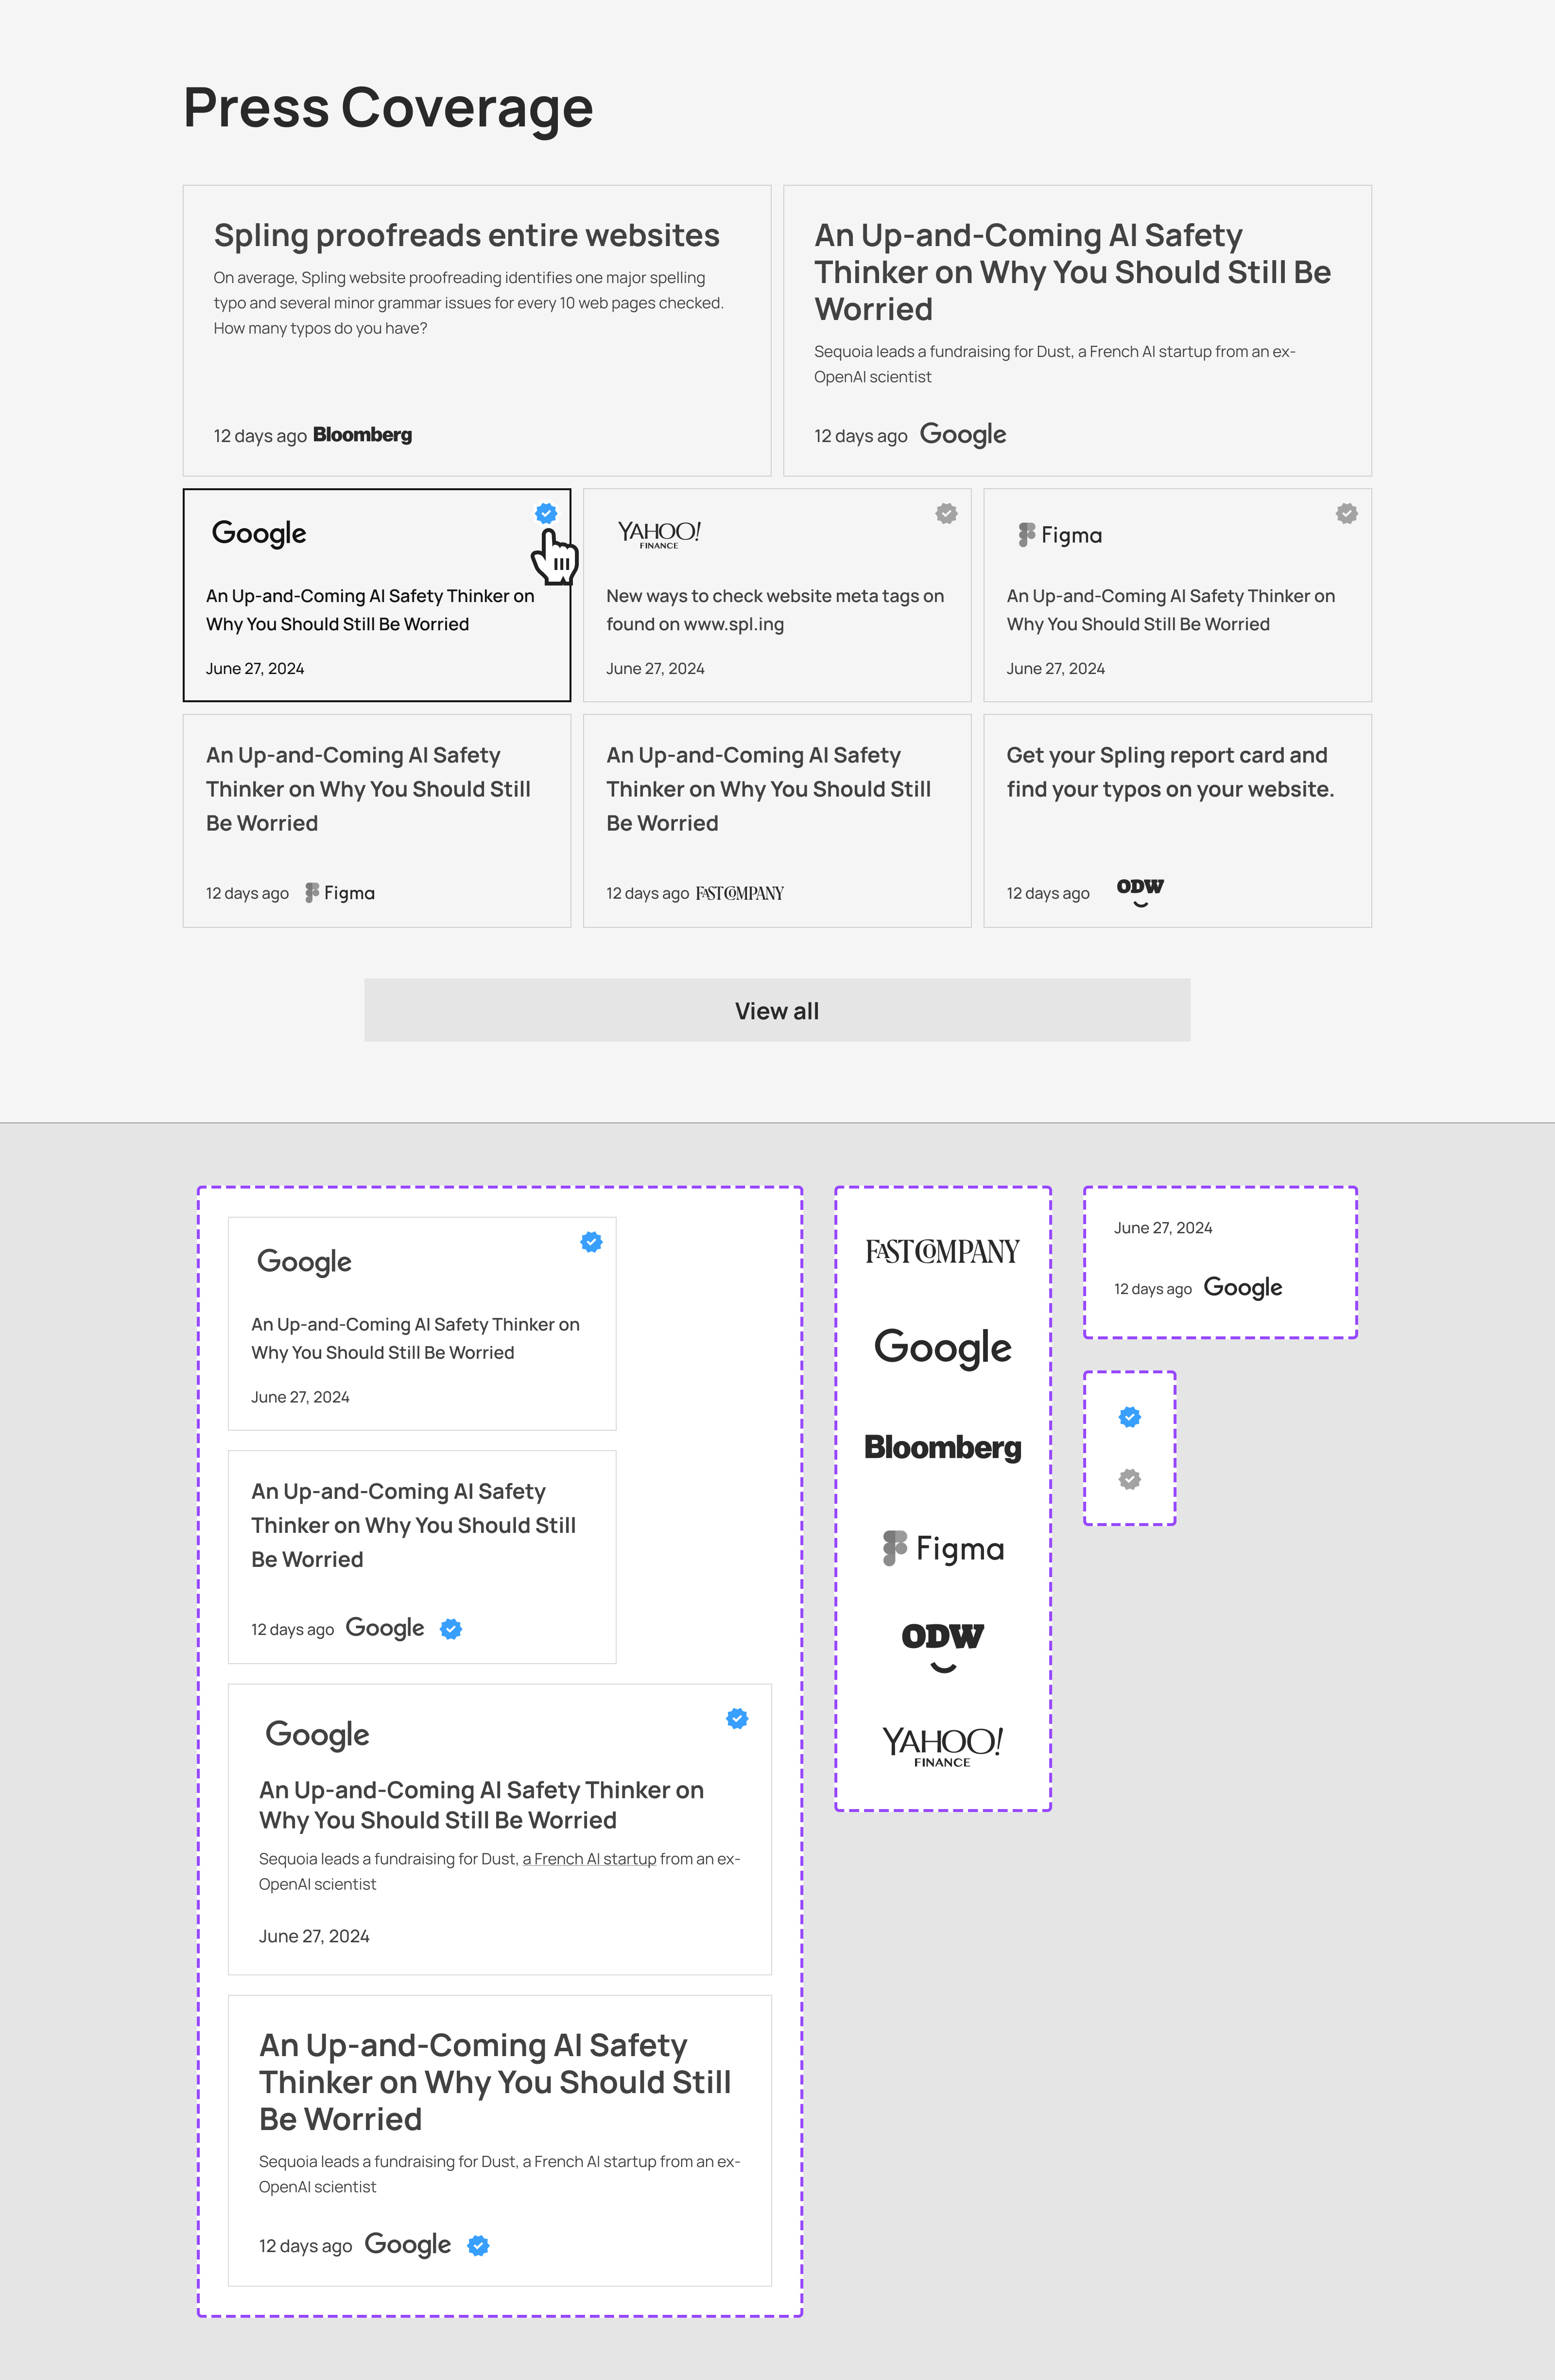Click the verified badge next to "12 days ago Google"
This screenshot has height=2380, width=1555.
point(451,1628)
